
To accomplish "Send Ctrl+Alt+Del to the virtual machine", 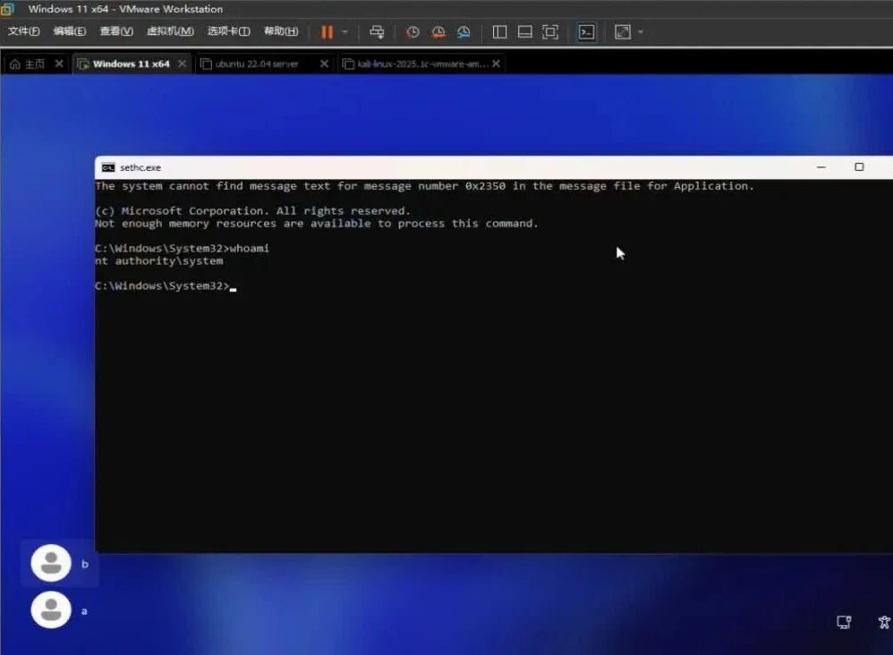I will tap(377, 32).
